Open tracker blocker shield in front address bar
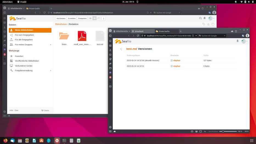 (x=142, y=36)
